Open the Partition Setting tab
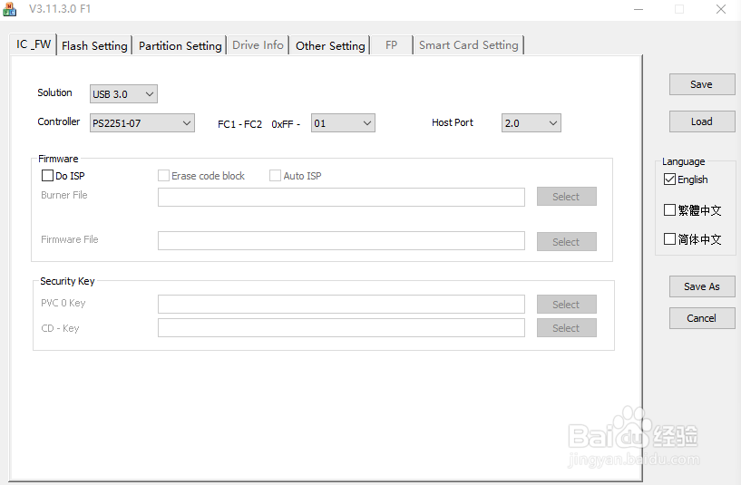Image resolution: width=741 pixels, height=485 pixels. click(180, 46)
